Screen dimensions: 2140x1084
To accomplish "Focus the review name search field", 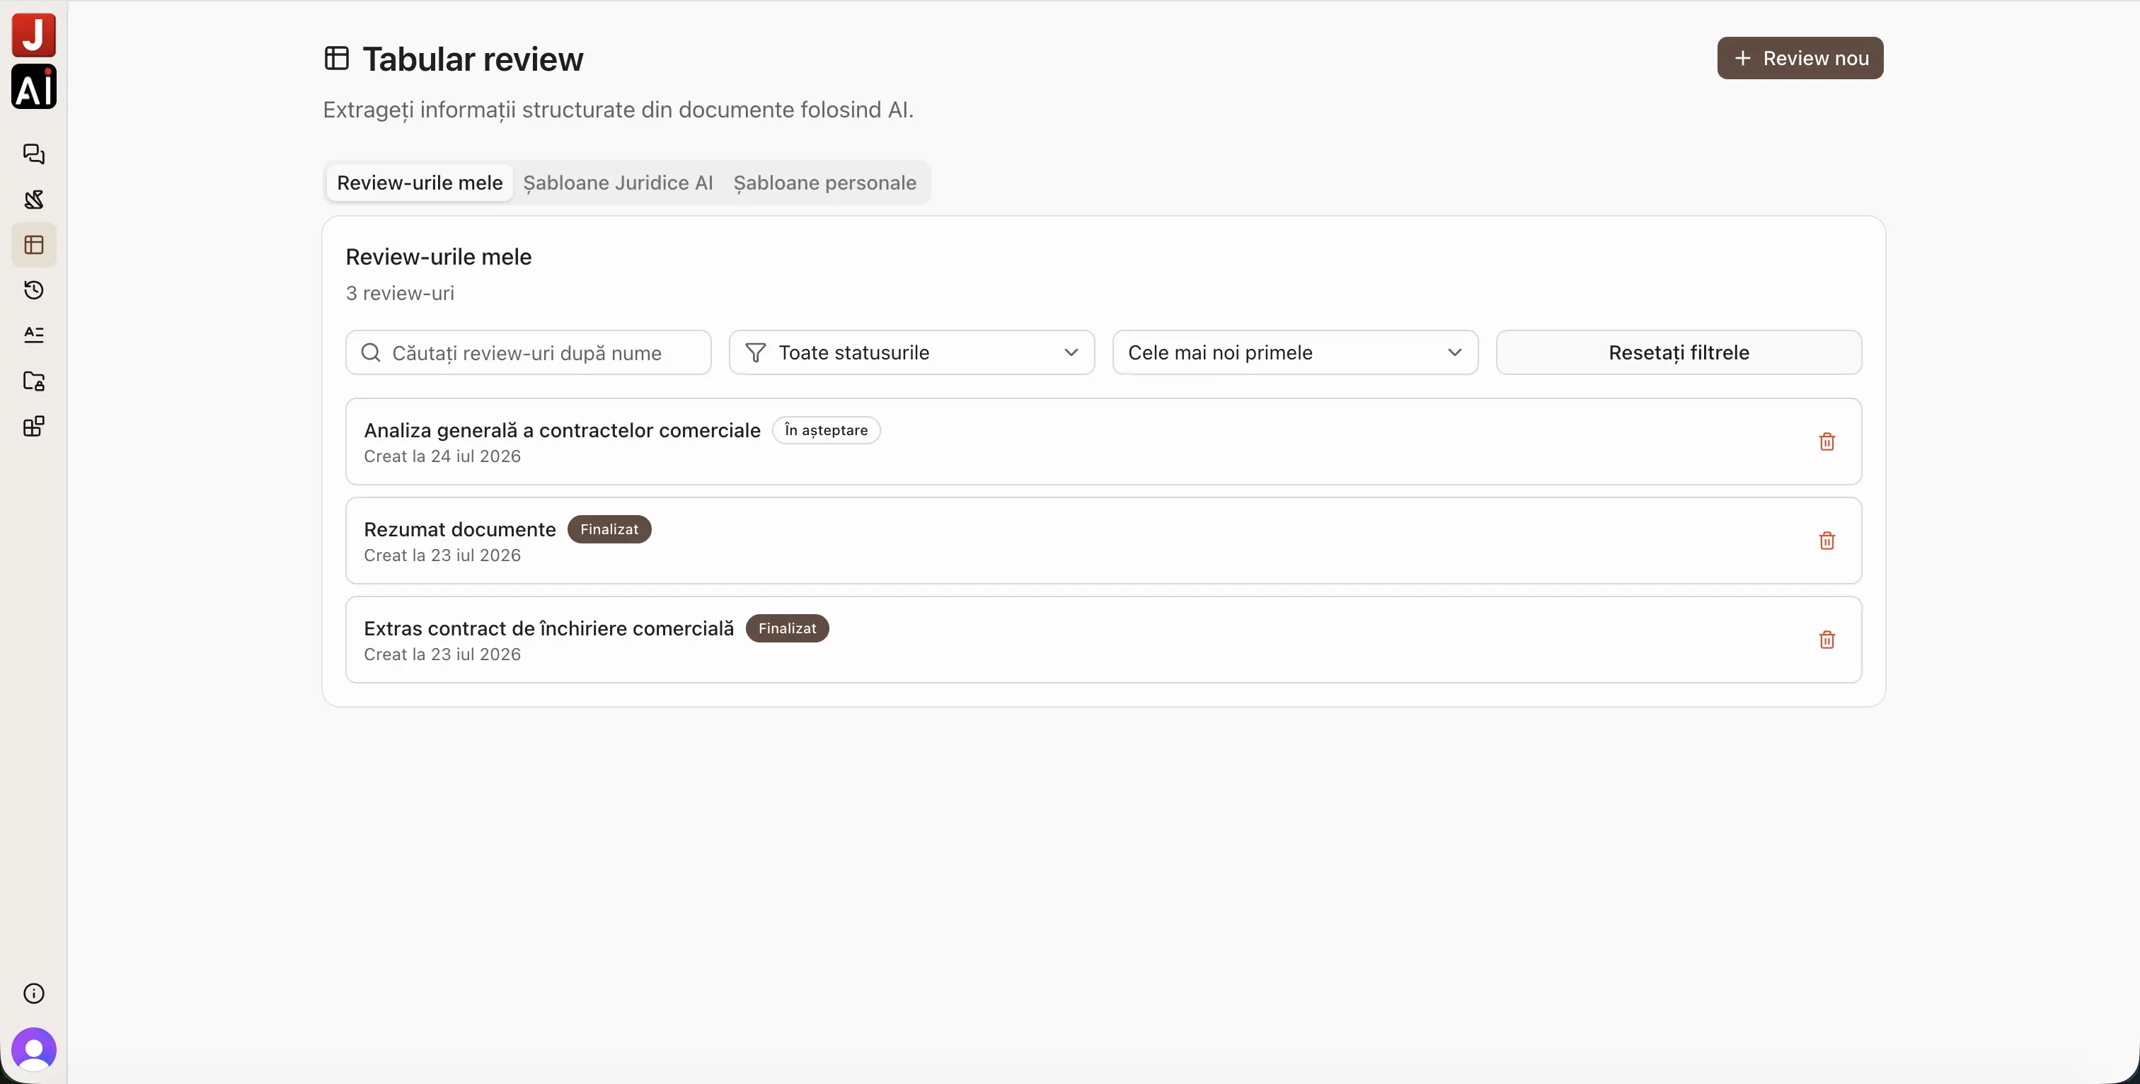I will pos(529,353).
